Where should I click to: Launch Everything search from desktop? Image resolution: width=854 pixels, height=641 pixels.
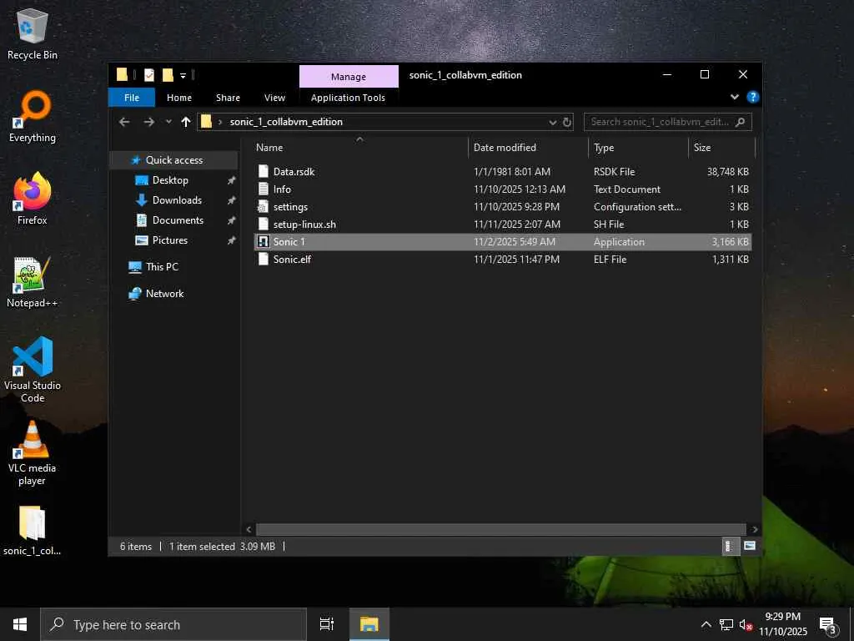point(33,117)
